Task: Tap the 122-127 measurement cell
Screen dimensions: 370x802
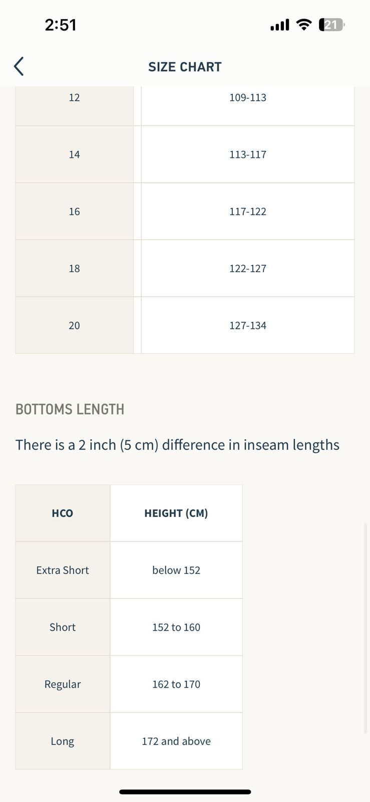Action: 248,269
